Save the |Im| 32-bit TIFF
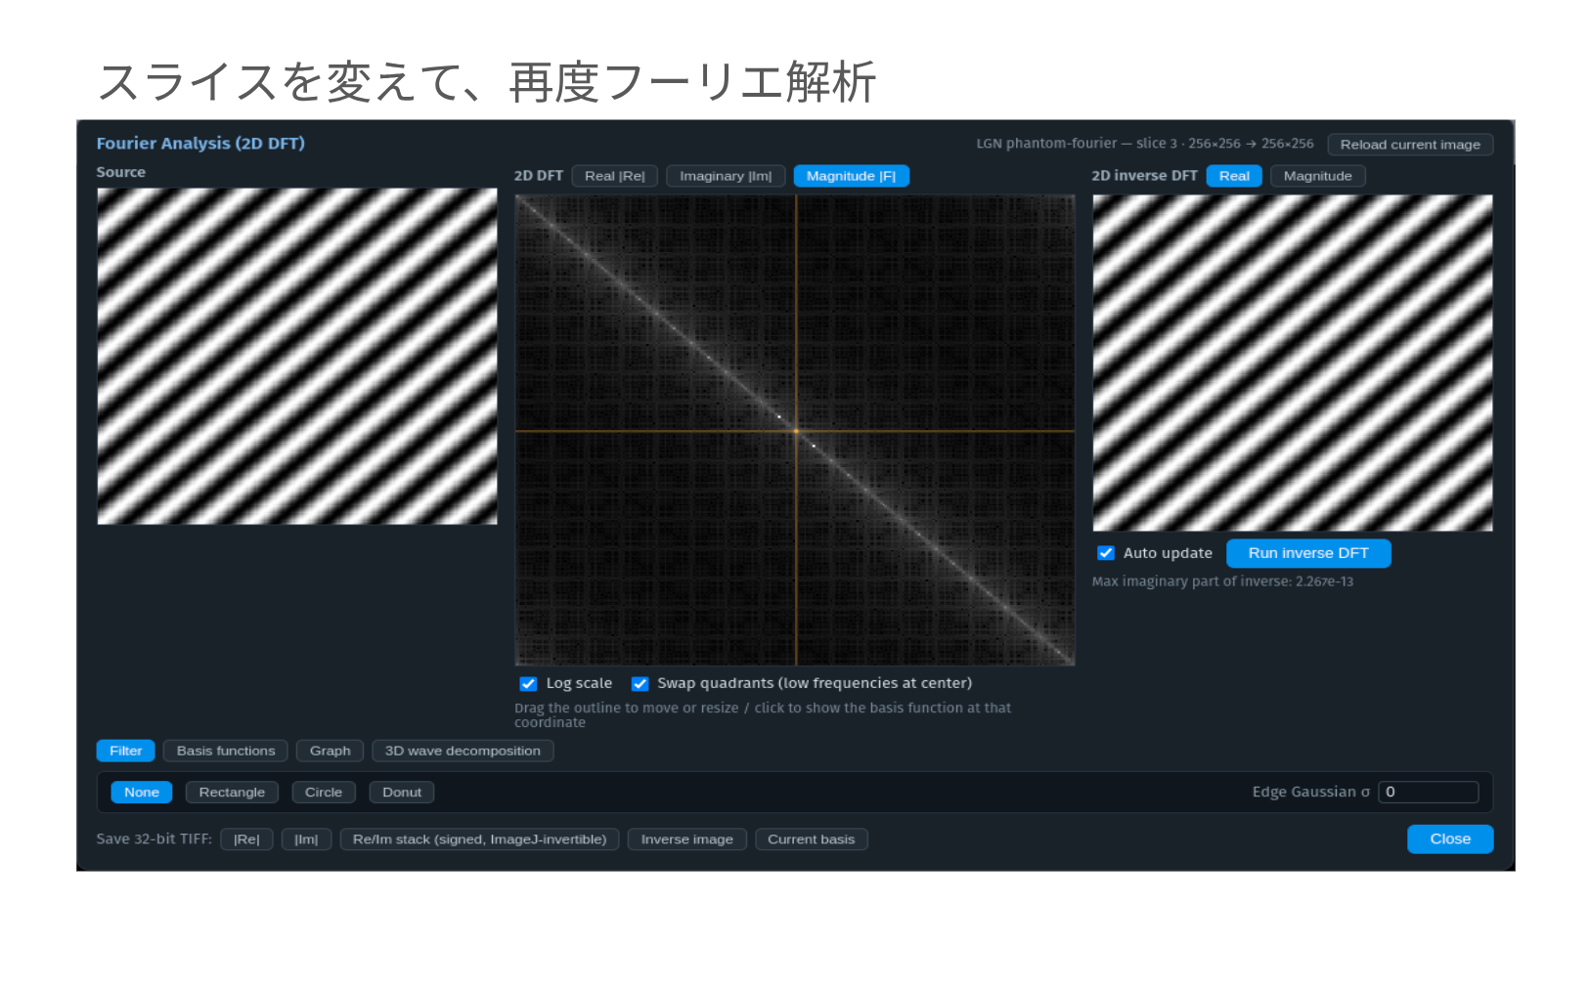Screen dimensions: 1589x989 [x=306, y=839]
